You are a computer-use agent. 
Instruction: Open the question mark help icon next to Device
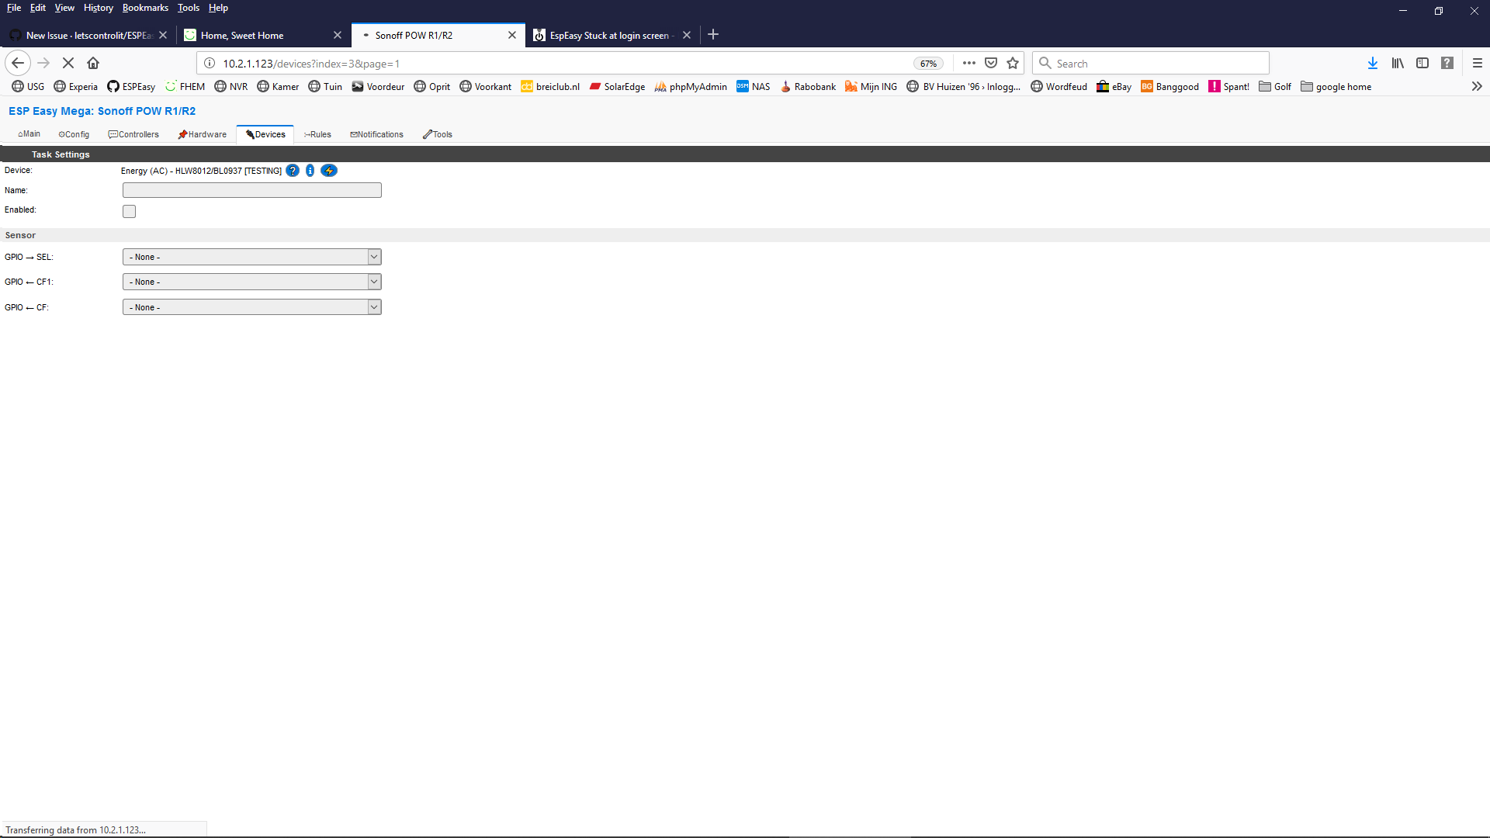[x=292, y=170]
